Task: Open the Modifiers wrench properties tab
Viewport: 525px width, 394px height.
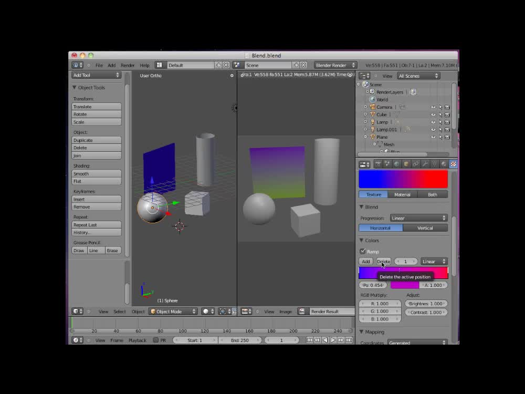Action: [424, 164]
